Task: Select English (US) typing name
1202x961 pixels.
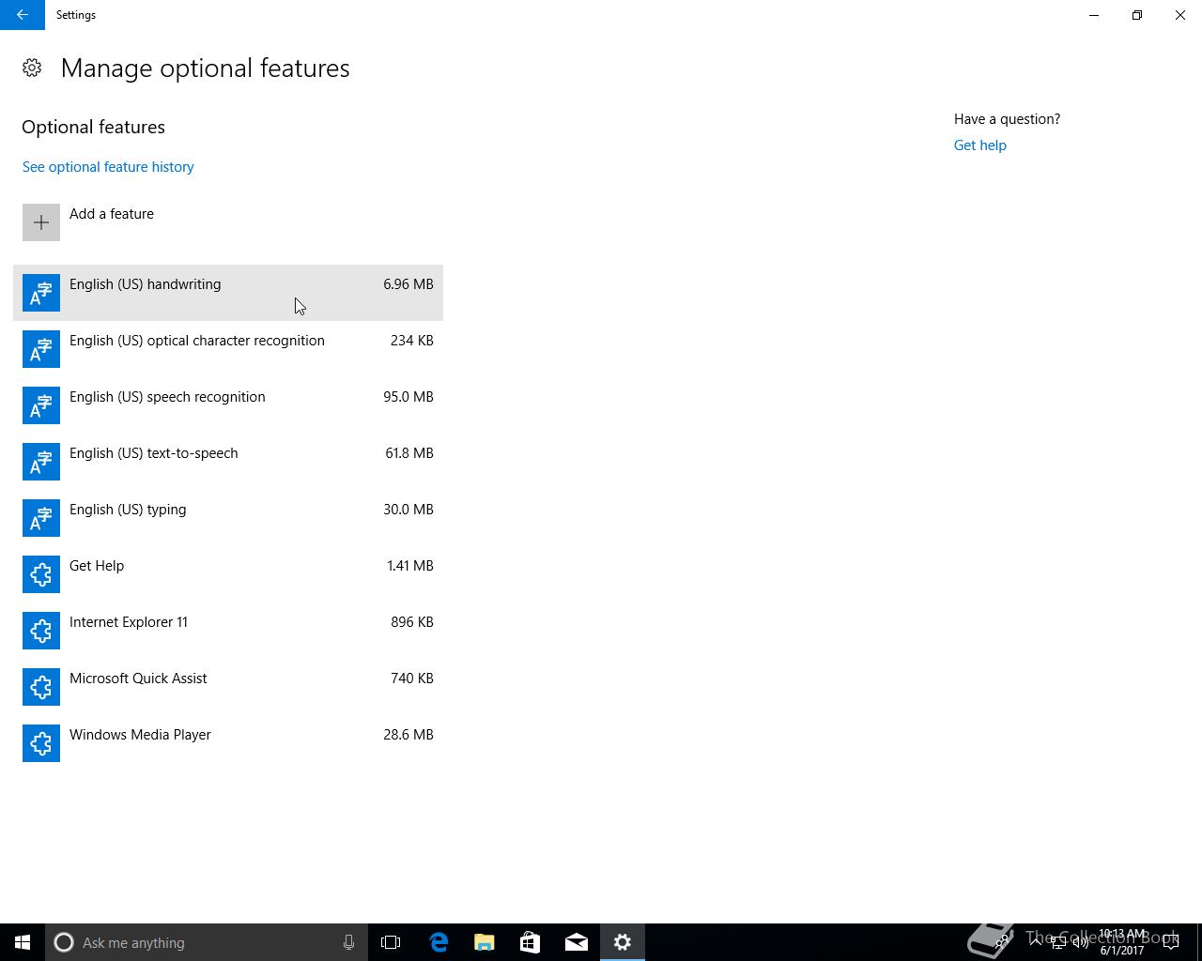Action: pos(128,510)
